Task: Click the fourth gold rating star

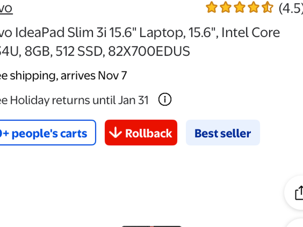Action: (x=253, y=8)
